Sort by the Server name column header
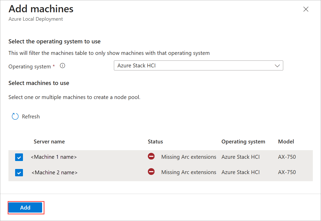This screenshot has width=321, height=221. click(x=49, y=142)
